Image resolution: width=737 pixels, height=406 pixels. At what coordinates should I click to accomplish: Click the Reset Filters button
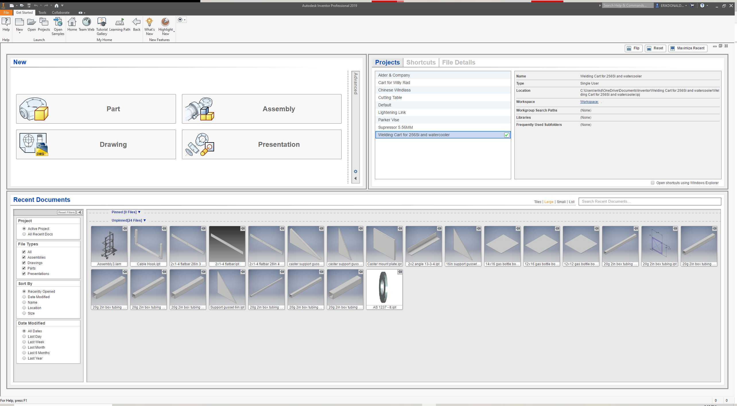(x=66, y=212)
